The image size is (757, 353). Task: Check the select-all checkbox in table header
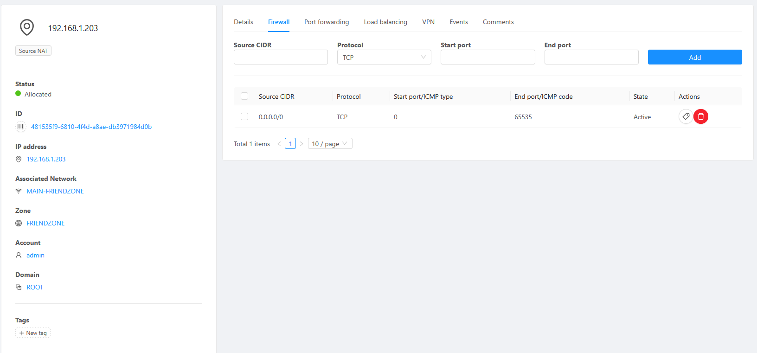point(244,96)
